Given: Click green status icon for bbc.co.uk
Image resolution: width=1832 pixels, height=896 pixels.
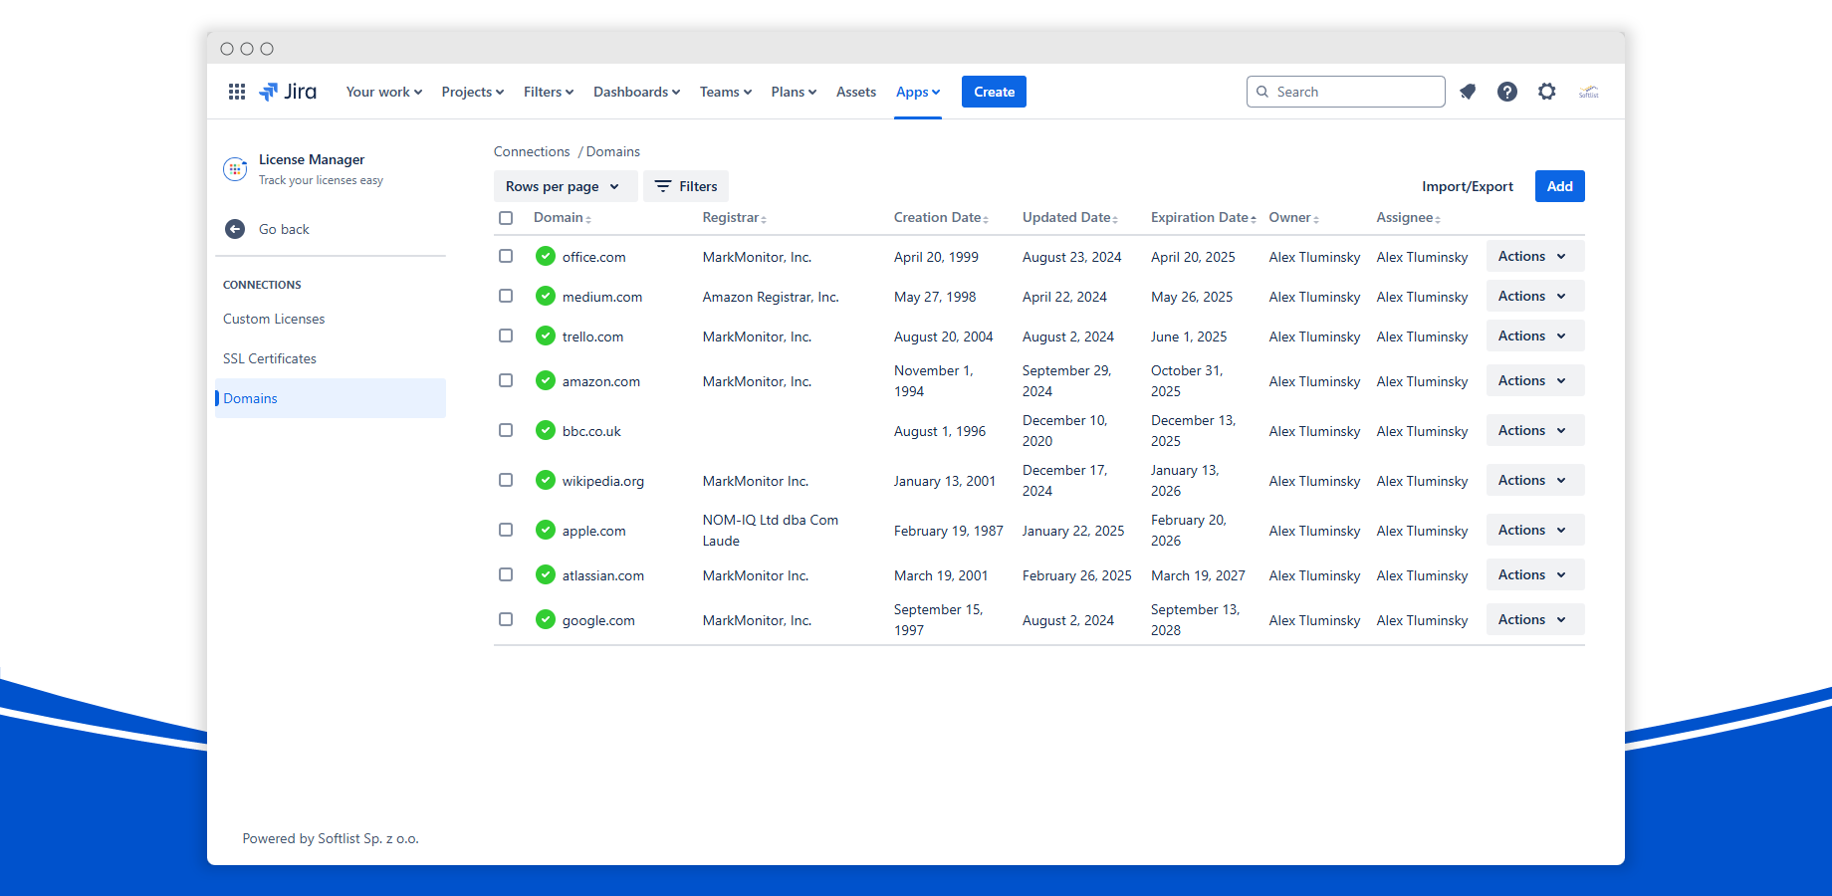Looking at the screenshot, I should point(546,430).
